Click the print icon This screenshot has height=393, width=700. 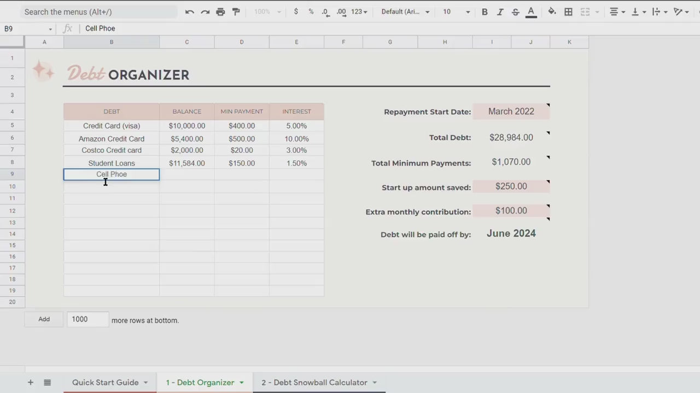(220, 12)
